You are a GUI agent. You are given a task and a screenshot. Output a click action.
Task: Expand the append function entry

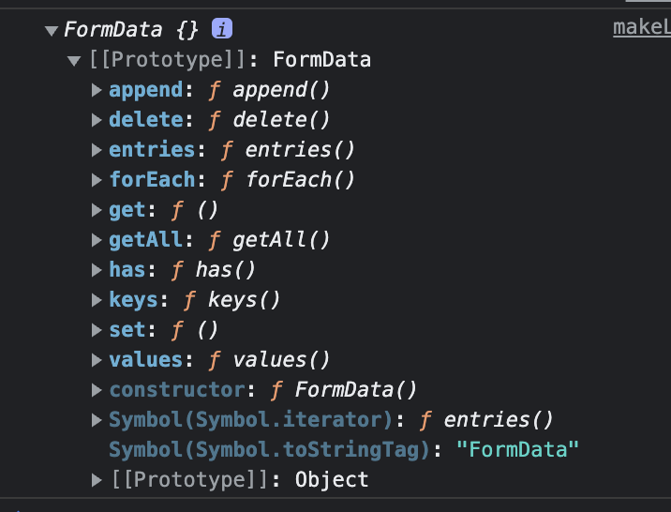tap(97, 91)
